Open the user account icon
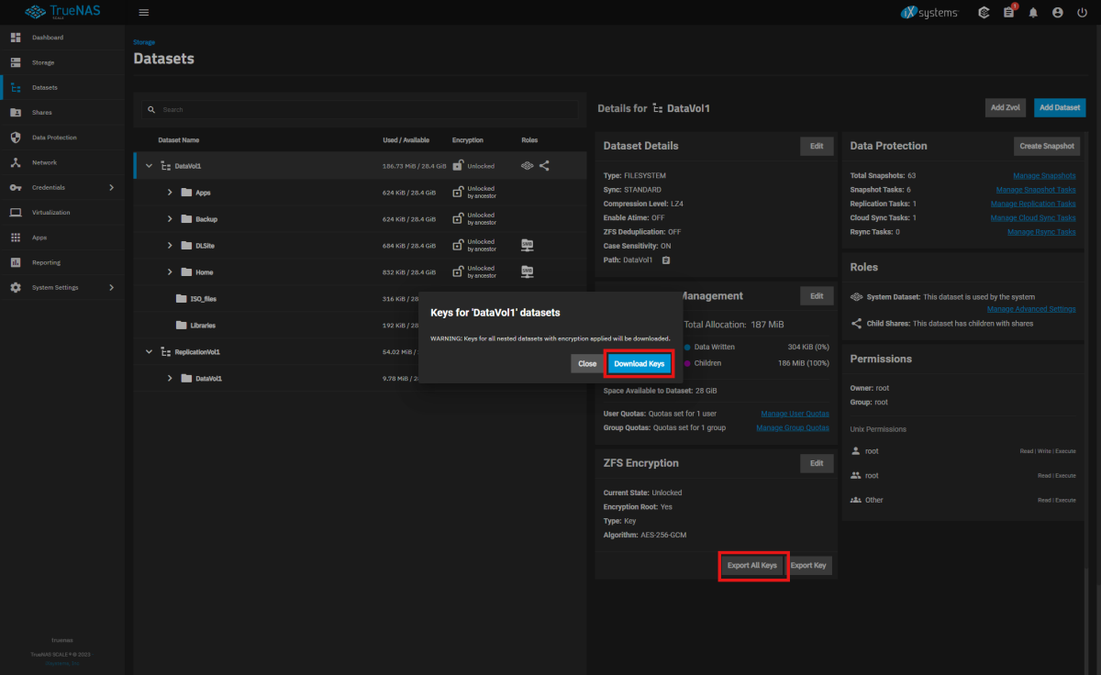1101x675 pixels. [x=1058, y=13]
